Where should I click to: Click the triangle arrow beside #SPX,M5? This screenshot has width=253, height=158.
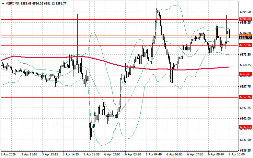[3, 3]
